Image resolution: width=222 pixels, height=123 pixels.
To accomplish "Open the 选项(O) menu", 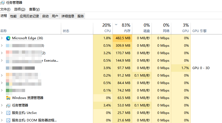I will [x=20, y=9].
